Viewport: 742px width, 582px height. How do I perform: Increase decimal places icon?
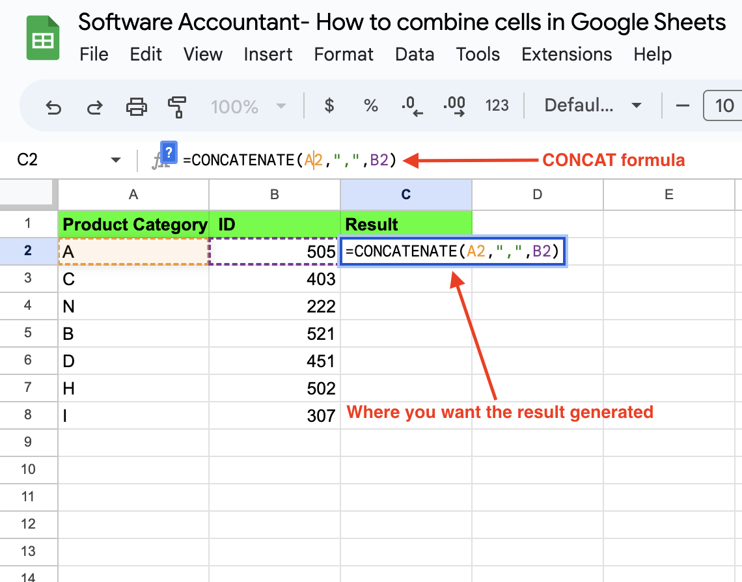point(454,106)
